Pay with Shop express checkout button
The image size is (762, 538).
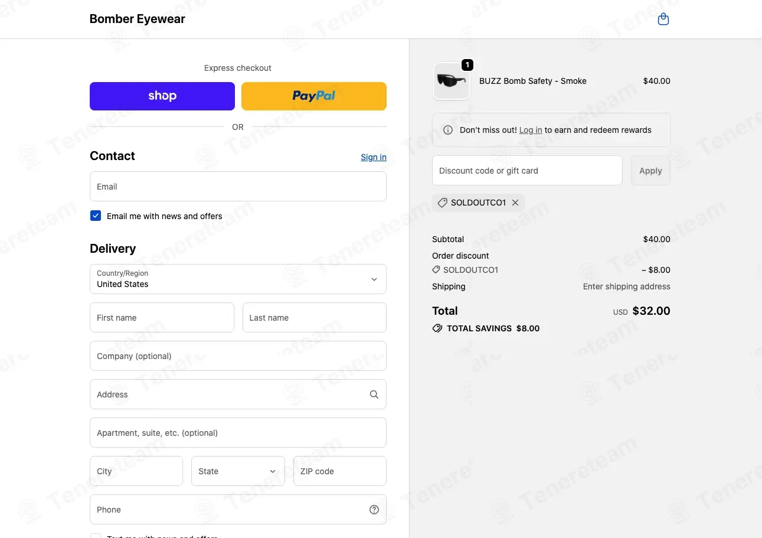[x=162, y=96]
